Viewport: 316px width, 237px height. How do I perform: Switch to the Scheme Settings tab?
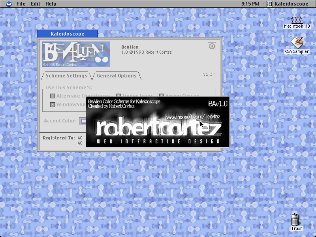pyautogui.click(x=66, y=76)
